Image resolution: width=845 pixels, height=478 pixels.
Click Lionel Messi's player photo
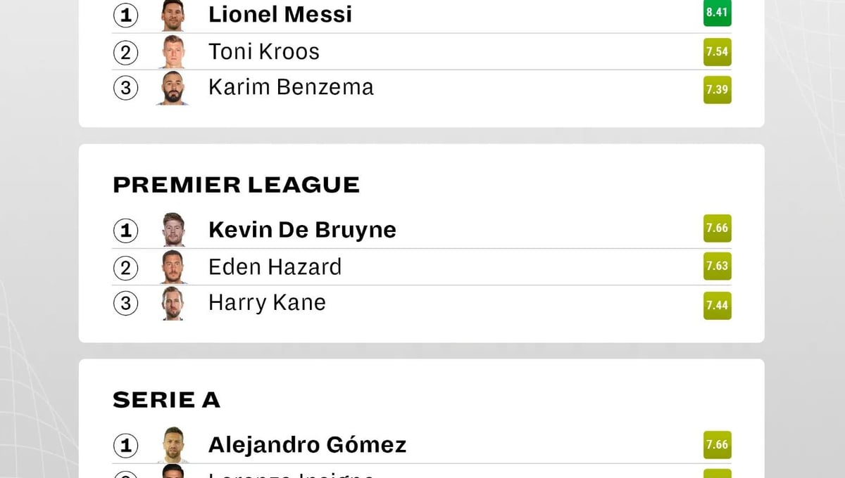173,15
